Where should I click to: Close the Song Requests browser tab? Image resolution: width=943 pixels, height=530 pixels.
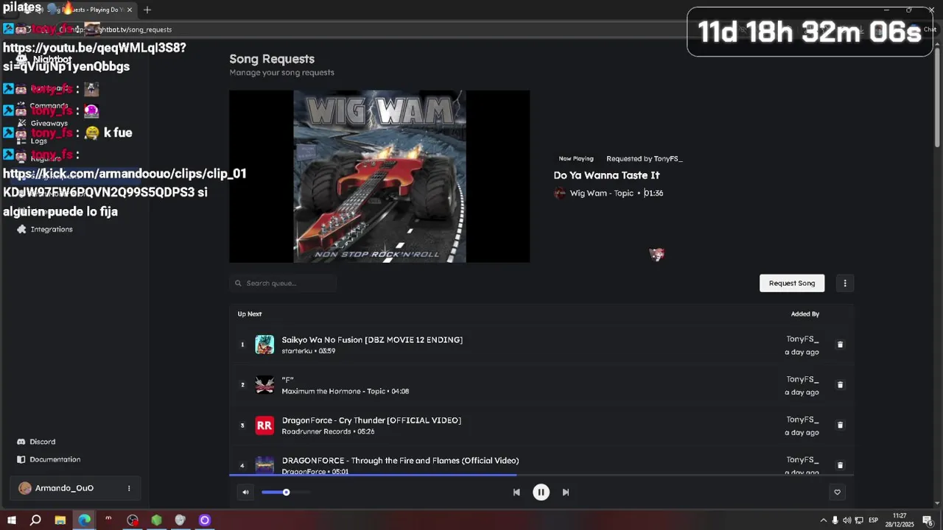pos(130,10)
